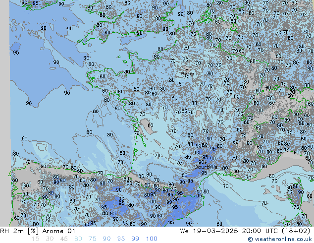
Task: Choose the 99 value in the legend scale
Action: pos(135,239)
